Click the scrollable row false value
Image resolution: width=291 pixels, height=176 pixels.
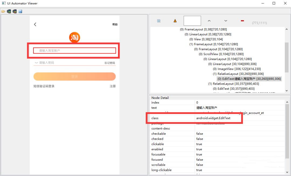(x=199, y=165)
